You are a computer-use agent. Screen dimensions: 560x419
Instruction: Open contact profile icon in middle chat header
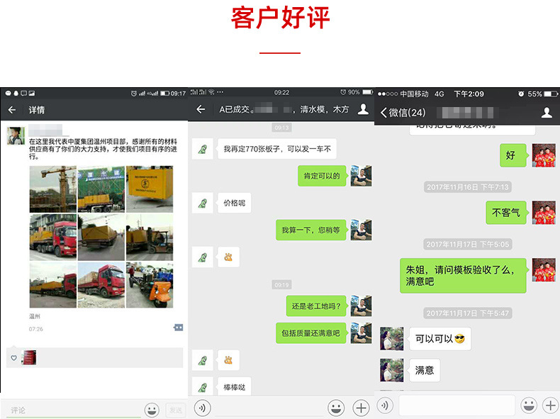[x=363, y=109]
